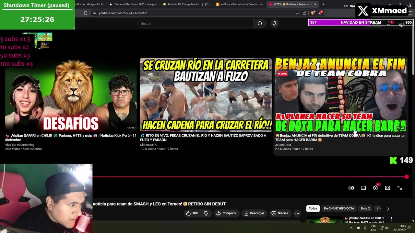Open channel ClideoDOTA
Screen dimensions: 415x233
click(x=148, y=145)
